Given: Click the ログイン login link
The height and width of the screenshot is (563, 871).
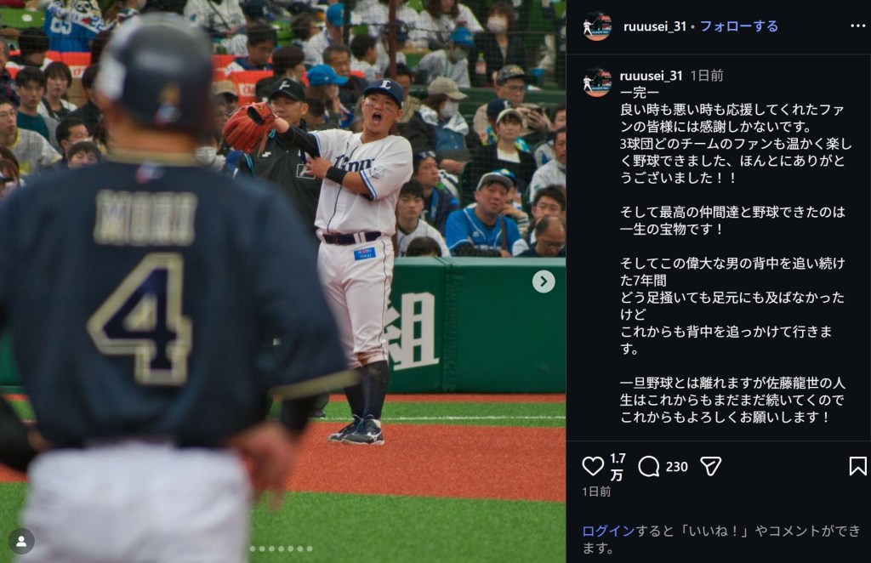Looking at the screenshot, I should [x=608, y=532].
